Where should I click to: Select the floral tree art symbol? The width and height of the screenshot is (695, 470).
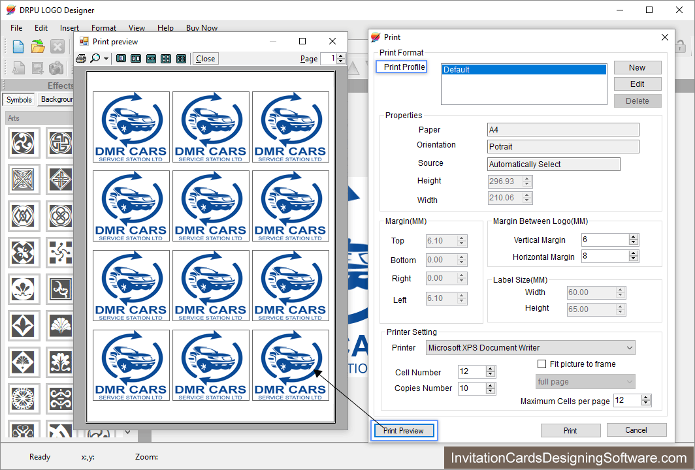(60, 362)
